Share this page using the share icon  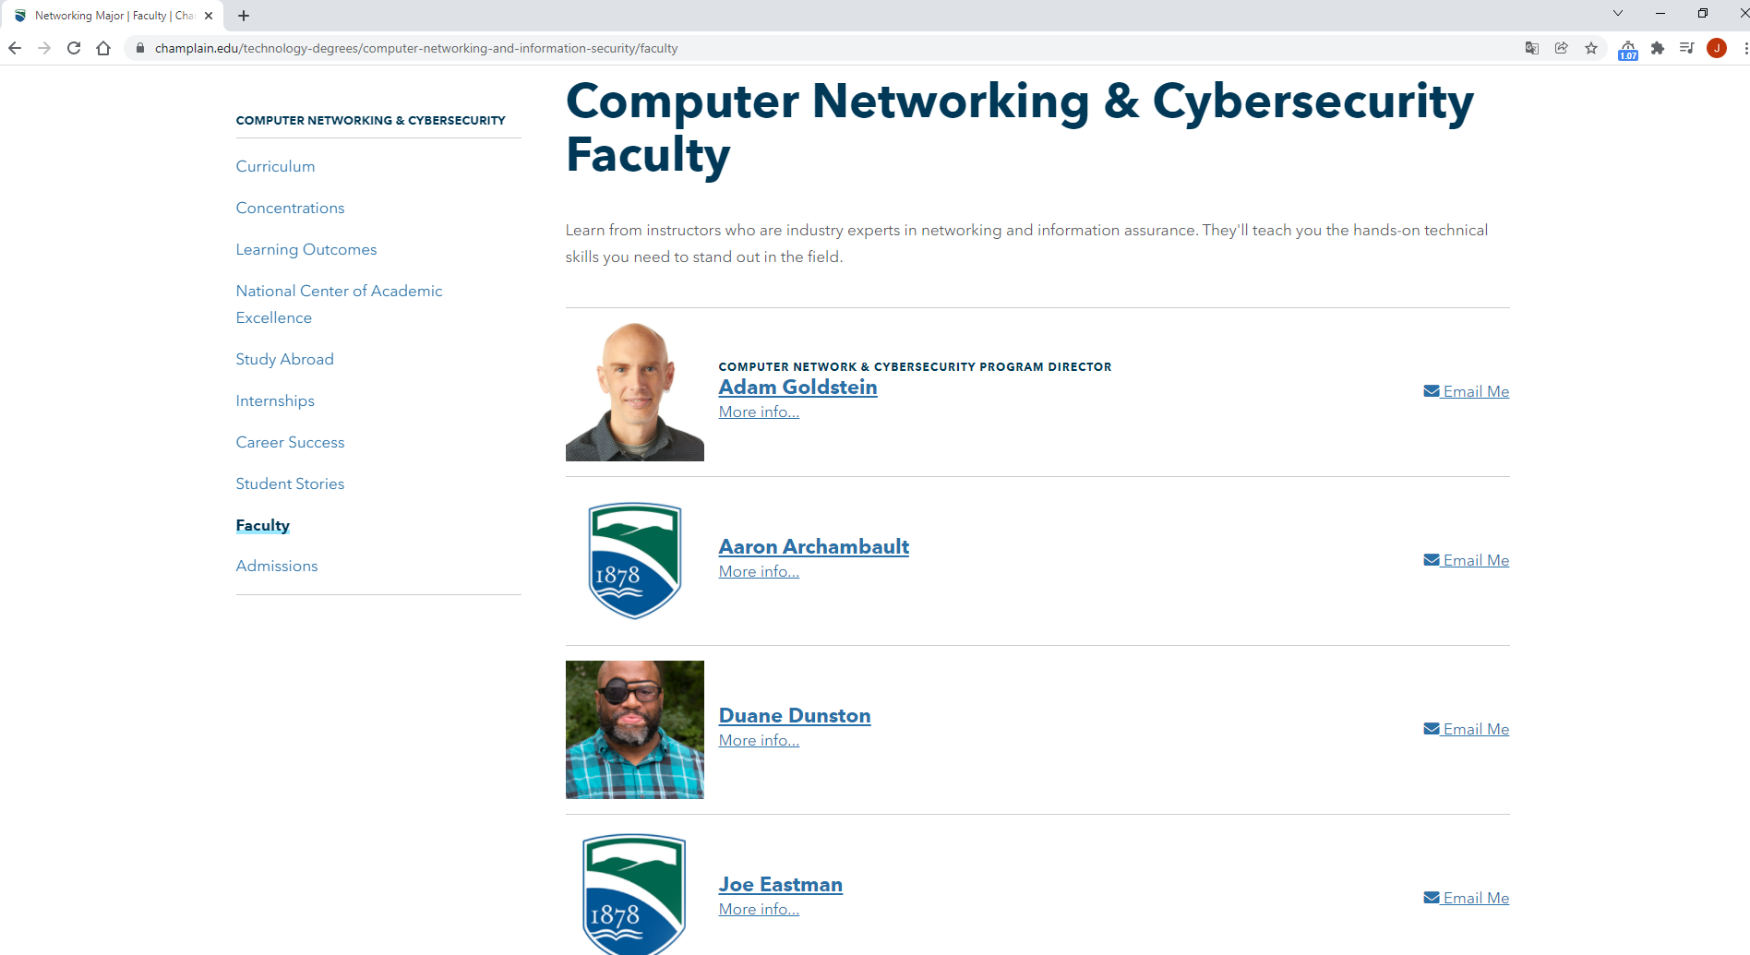1562,48
